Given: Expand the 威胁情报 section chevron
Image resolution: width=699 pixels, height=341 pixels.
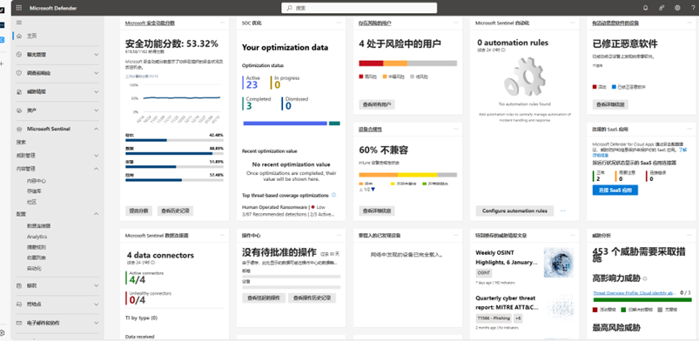Looking at the screenshot, I should (97, 92).
